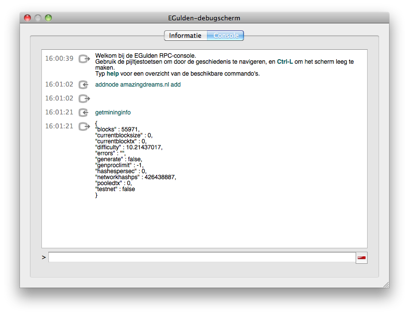Viewport: 409px width, 315px height.
Task: Click the 'getmininginfo' command text
Action: click(113, 112)
